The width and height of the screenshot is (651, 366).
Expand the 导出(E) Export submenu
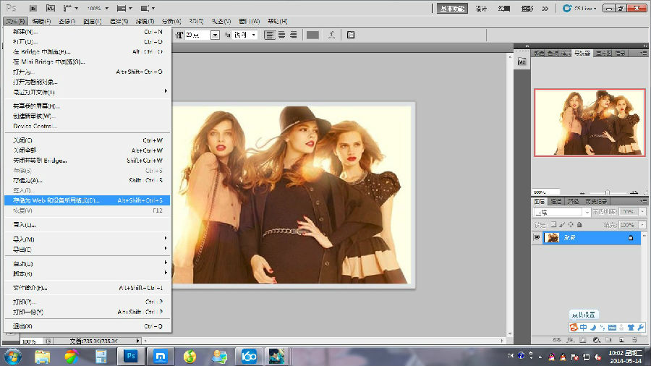pos(88,250)
